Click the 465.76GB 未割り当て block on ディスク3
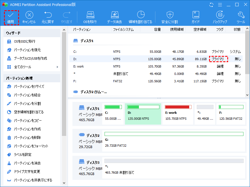The height and width of the screenshot is (187, 250). click(174, 168)
